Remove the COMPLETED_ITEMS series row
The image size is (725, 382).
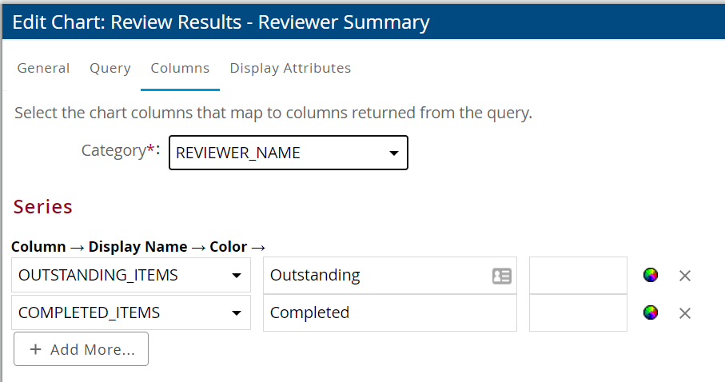point(684,313)
